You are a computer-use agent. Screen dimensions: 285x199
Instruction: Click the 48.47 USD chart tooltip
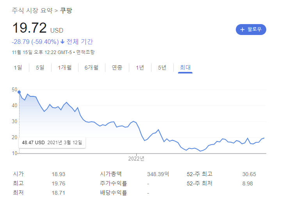(x=52, y=143)
